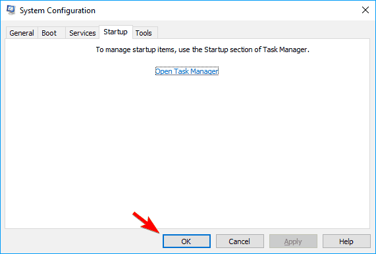Dismiss changes using the Cancel button
376x254 pixels.
click(240, 241)
